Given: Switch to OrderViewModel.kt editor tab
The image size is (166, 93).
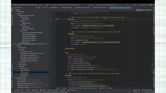Looking at the screenshot, I should click(x=66, y=7).
